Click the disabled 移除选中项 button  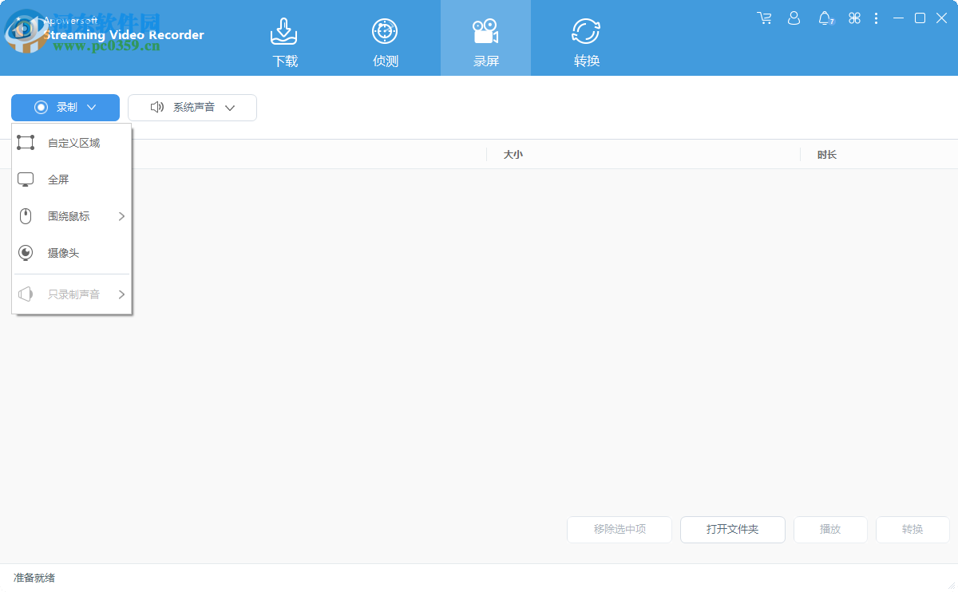coord(619,529)
